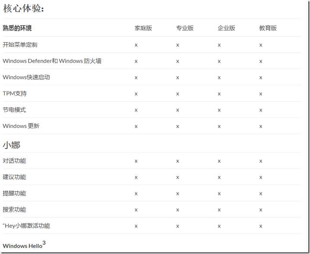The height and width of the screenshot is (254, 310).
Task: Click 教育版 mark for Hey小娜激活功能
Action: 261,226
